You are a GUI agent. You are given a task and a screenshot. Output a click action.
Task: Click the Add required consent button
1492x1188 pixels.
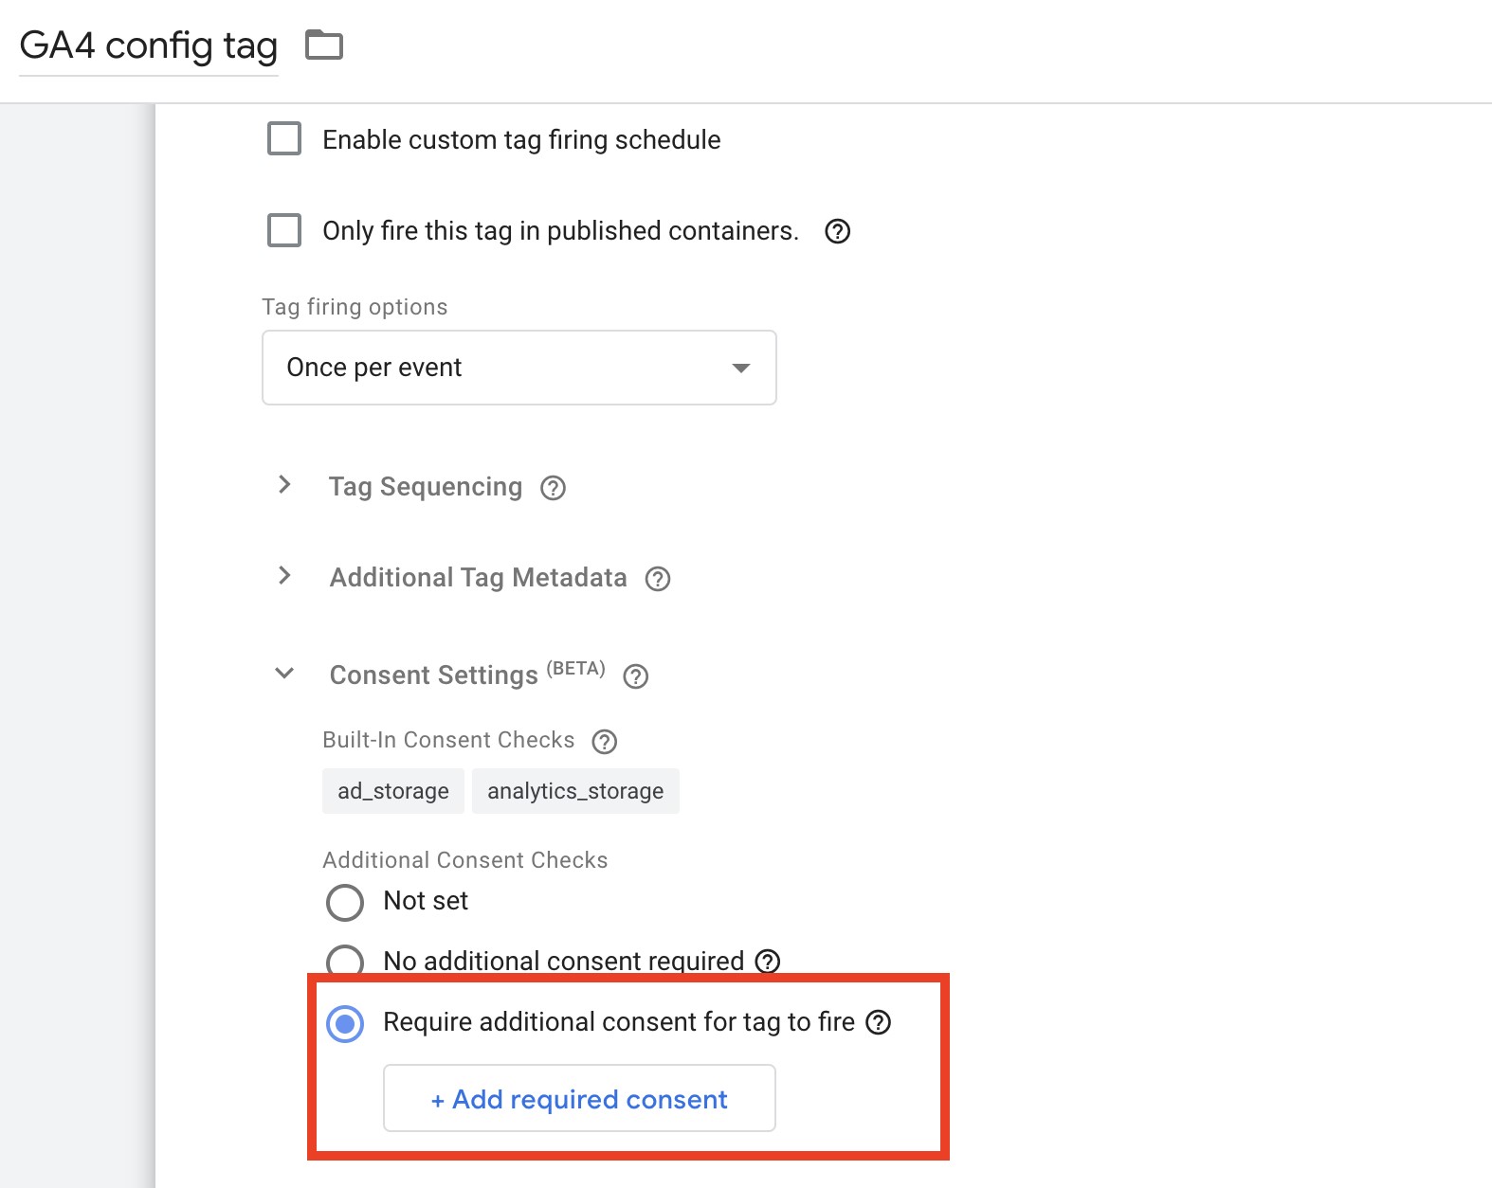click(x=579, y=1098)
